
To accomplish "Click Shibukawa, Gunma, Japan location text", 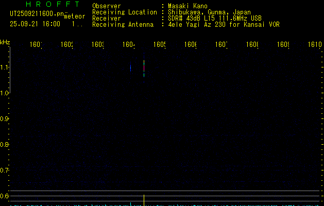I will click(x=209, y=12).
